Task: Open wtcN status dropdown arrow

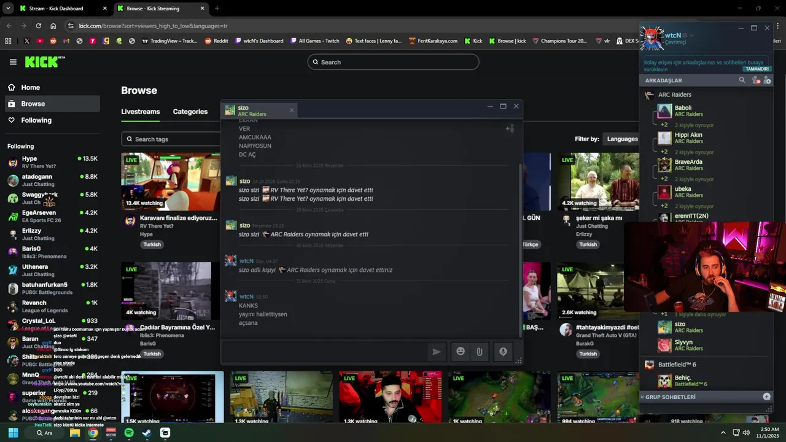Action: pos(691,36)
